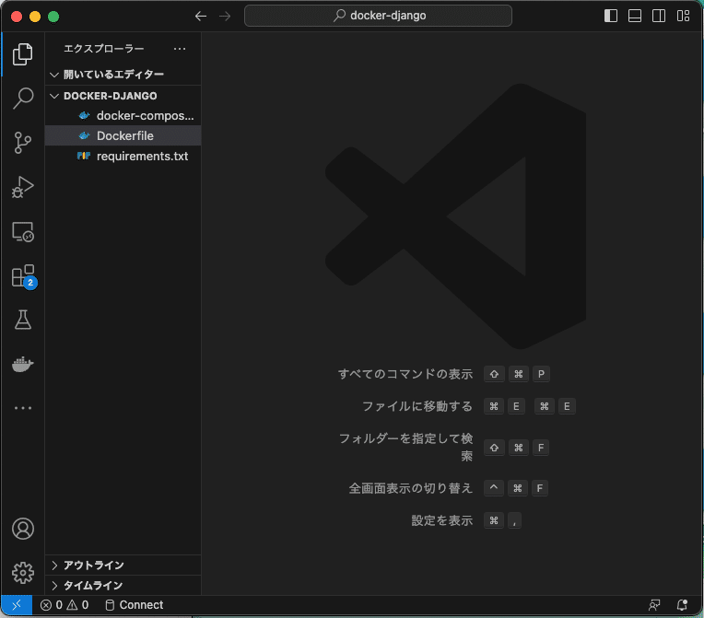
Task: Click Connect in the status bar
Action: 135,605
